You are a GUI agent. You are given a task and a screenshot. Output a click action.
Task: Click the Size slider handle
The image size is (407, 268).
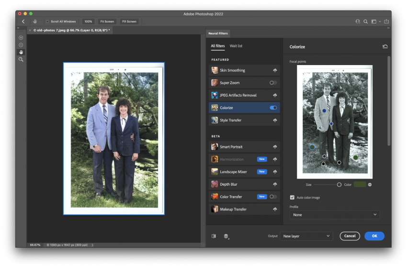tap(339, 185)
